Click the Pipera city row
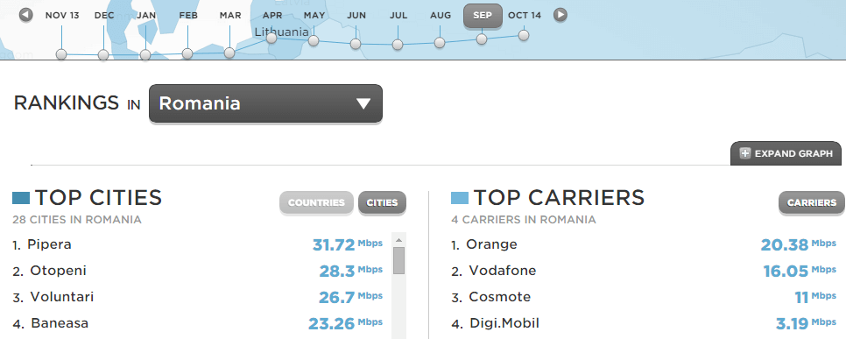The image size is (846, 339). 197,244
